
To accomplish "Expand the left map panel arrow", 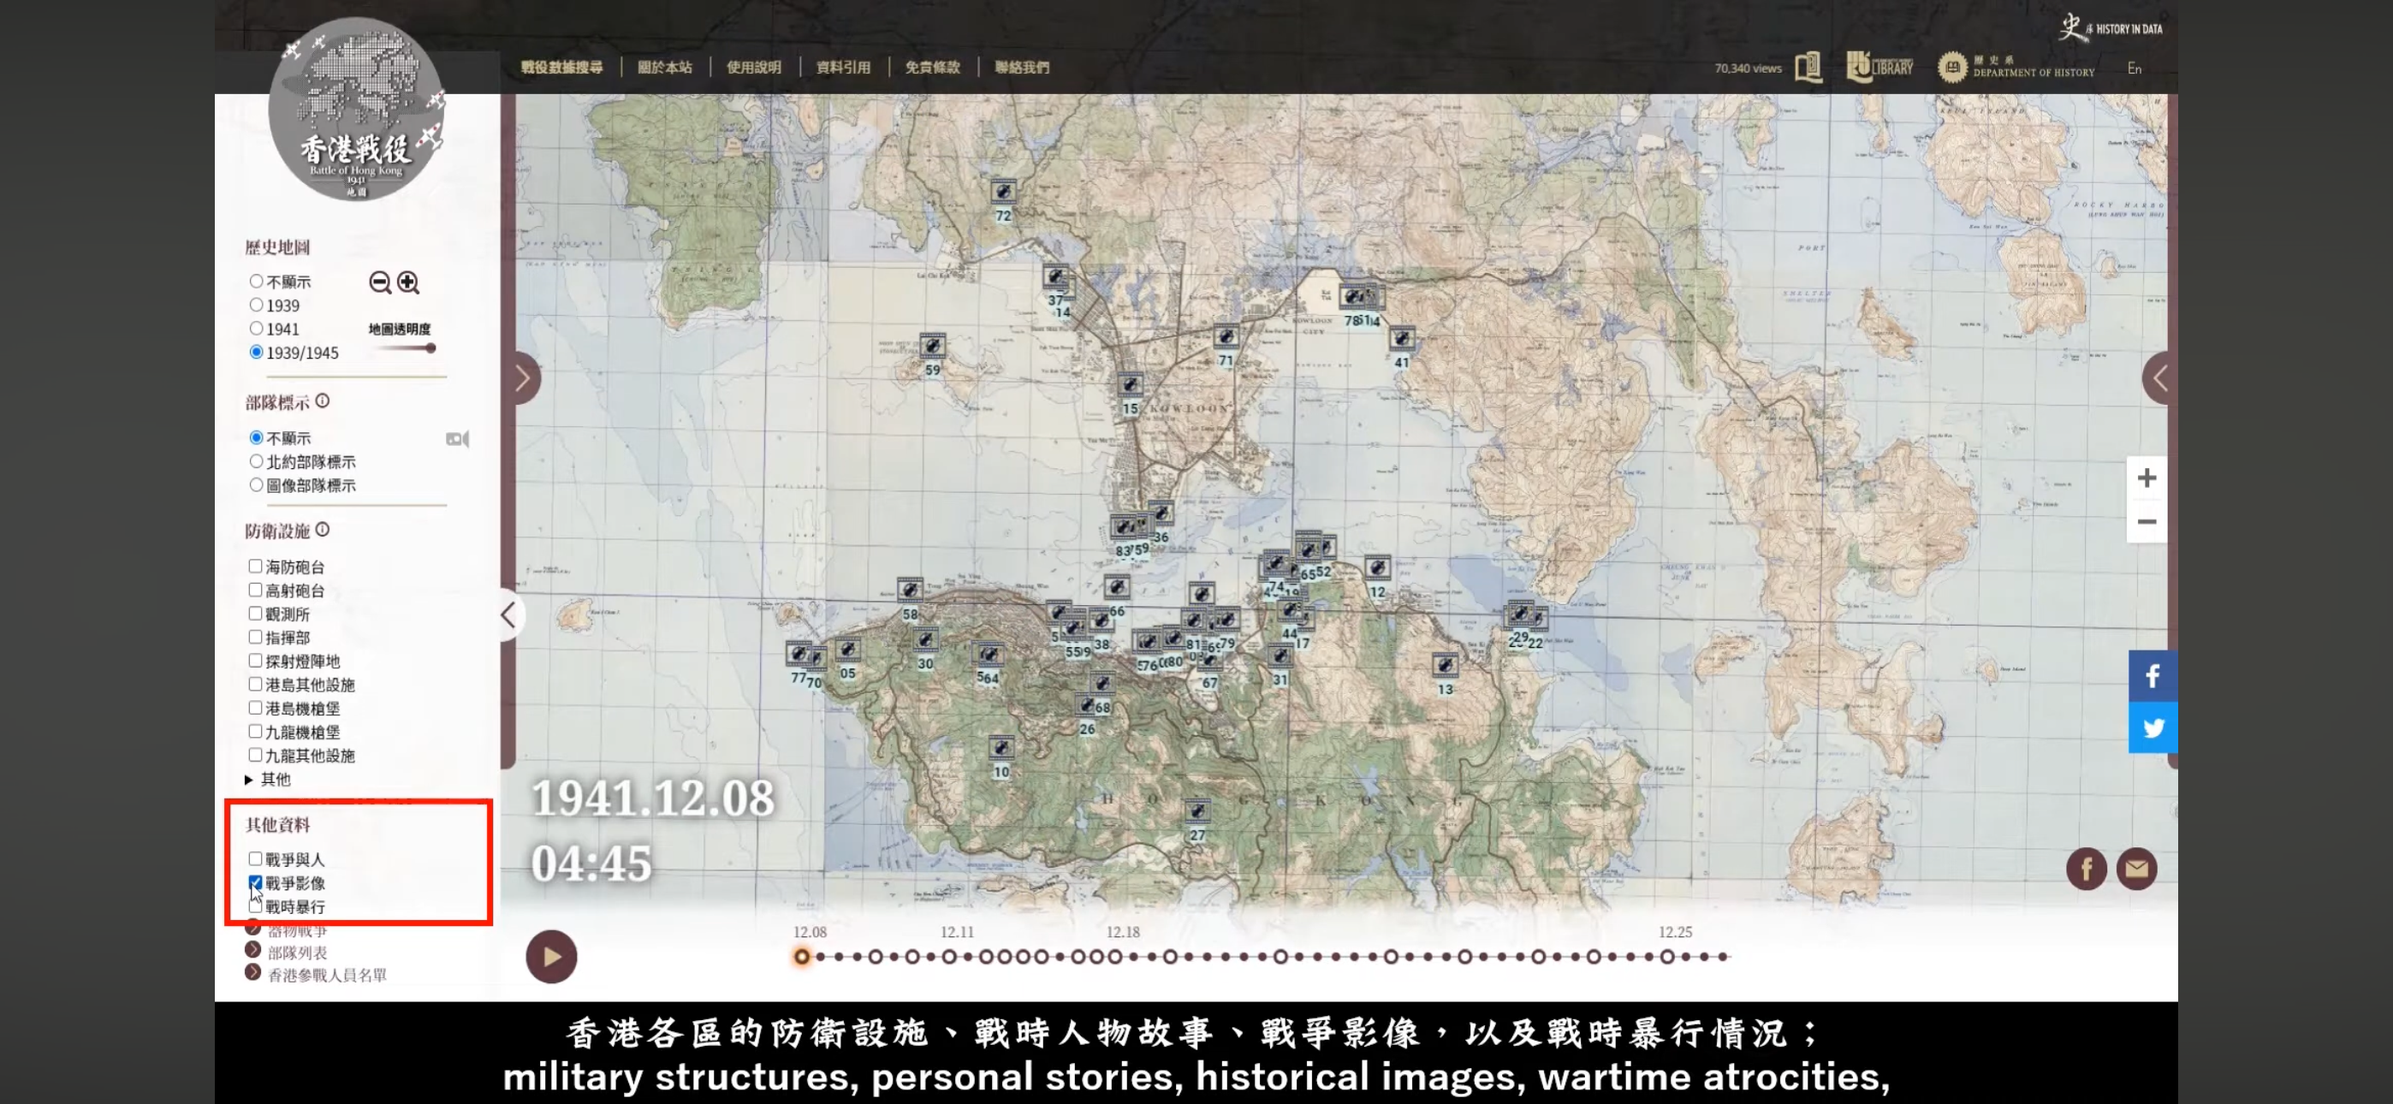I will point(523,378).
